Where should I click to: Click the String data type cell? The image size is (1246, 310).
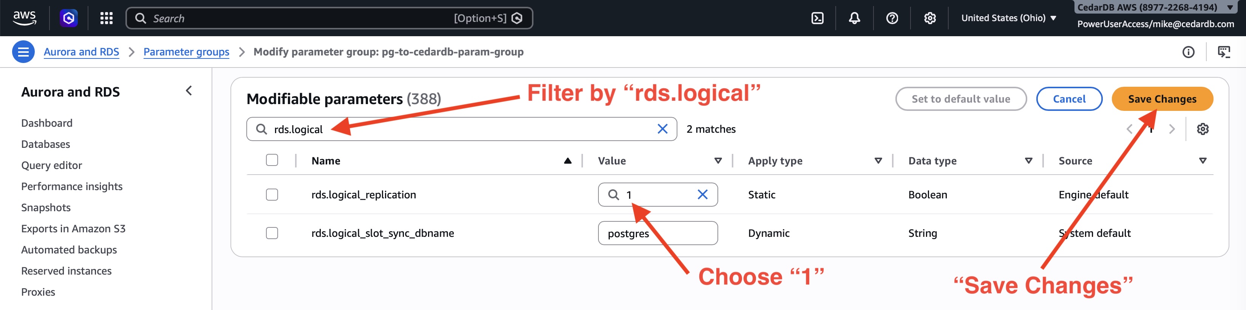[x=922, y=233]
